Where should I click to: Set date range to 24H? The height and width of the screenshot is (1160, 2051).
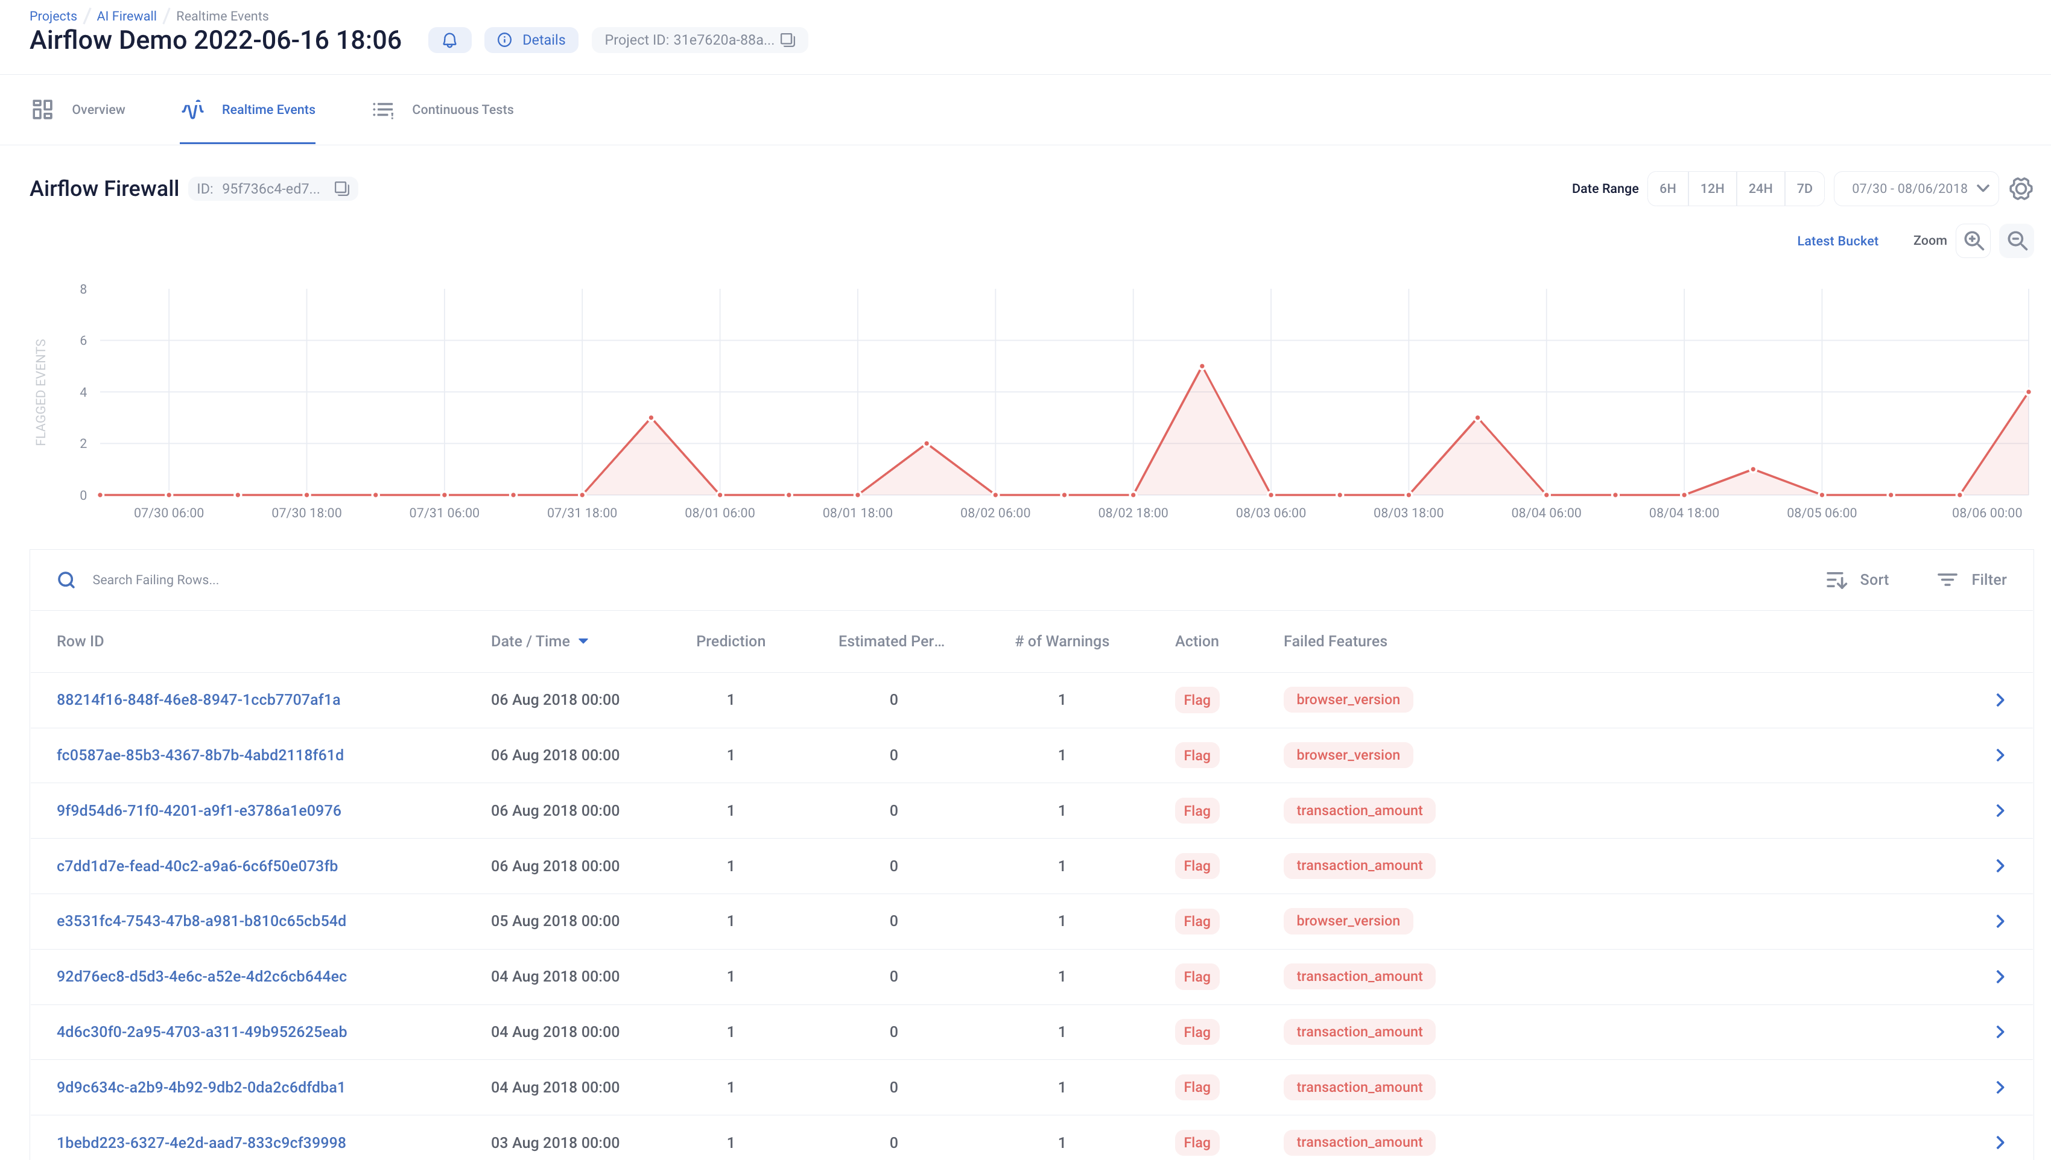click(x=1760, y=189)
